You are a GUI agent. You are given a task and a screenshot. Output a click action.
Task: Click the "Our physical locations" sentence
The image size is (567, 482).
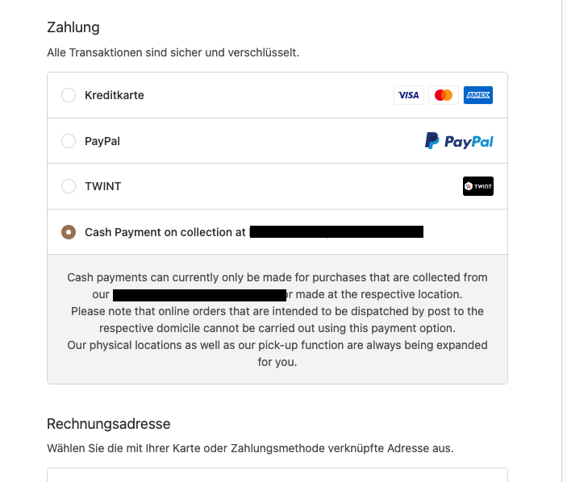tap(277, 345)
